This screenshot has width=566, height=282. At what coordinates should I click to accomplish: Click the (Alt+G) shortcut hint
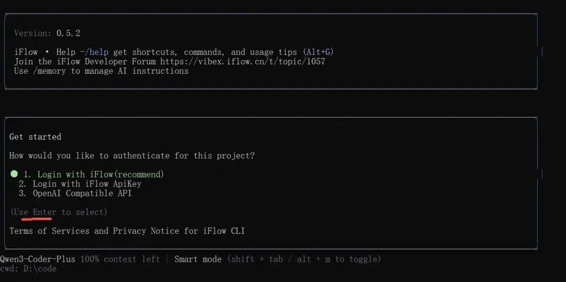pyautogui.click(x=318, y=52)
